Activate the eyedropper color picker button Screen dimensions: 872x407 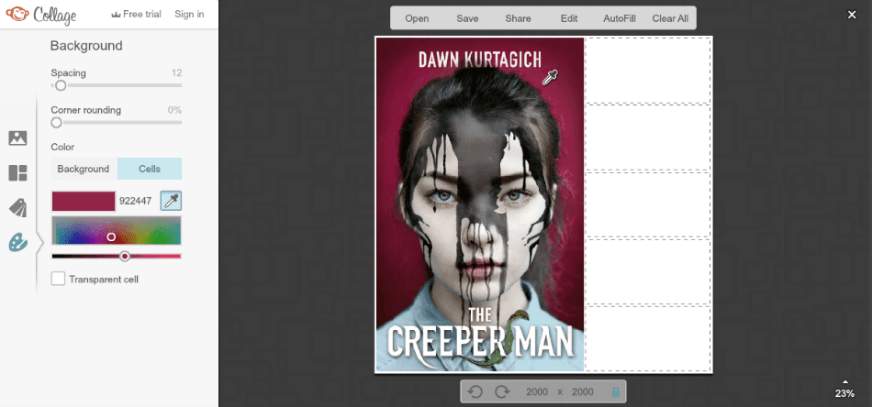(x=172, y=201)
